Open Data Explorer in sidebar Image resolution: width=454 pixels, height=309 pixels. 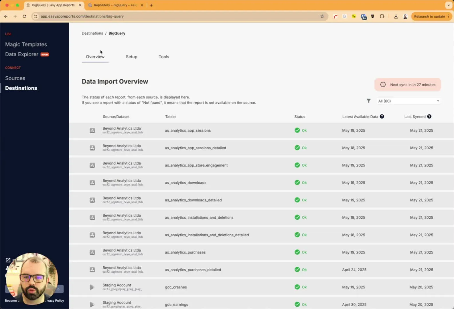[22, 54]
